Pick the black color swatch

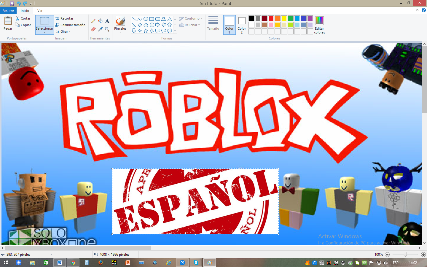251,18
